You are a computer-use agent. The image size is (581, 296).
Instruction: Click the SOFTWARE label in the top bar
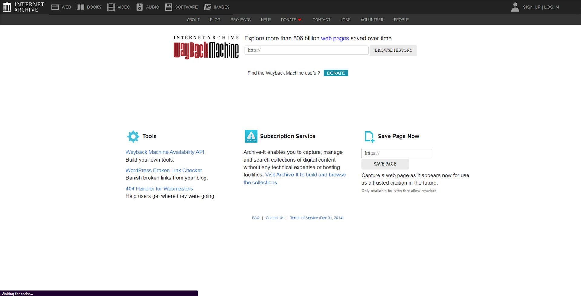186,7
